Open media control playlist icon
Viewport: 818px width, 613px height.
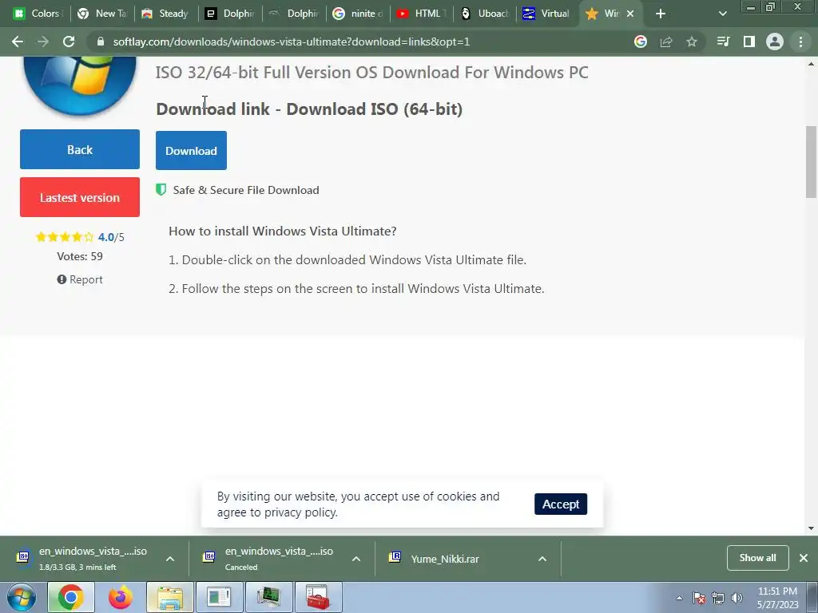coord(723,42)
